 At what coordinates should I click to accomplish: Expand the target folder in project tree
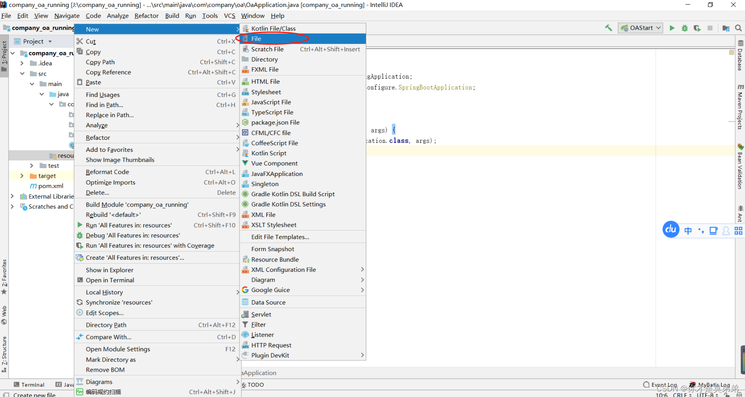(22, 176)
